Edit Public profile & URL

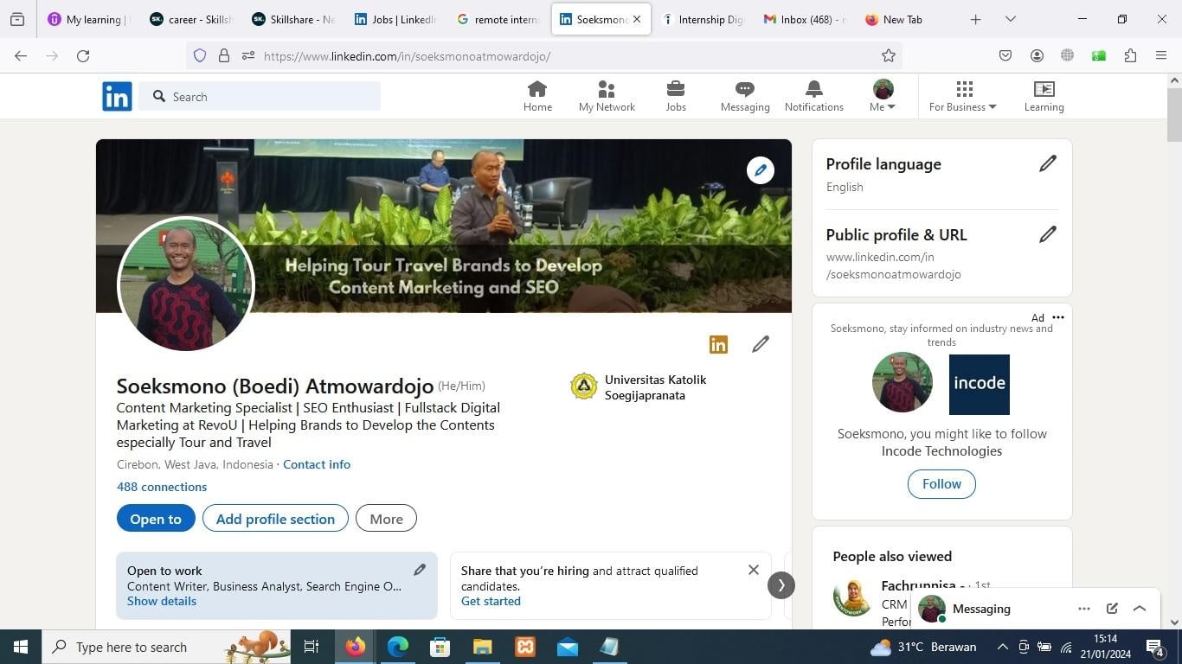pyautogui.click(x=1048, y=234)
